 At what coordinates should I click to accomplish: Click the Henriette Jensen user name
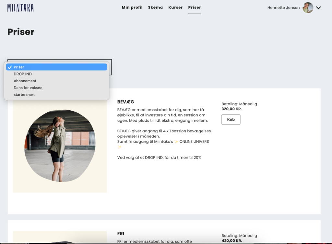pyautogui.click(x=283, y=8)
